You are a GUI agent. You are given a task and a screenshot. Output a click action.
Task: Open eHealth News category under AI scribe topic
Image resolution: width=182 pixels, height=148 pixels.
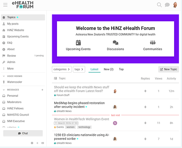tap(63, 143)
